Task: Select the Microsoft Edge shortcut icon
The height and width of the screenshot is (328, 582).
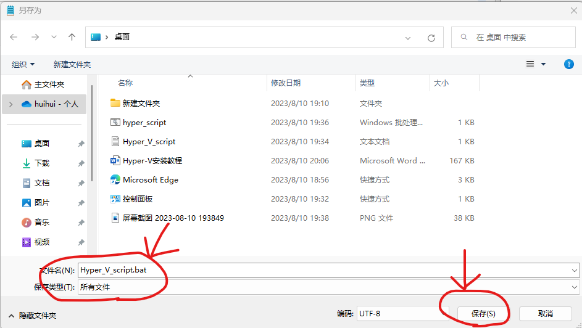Action: (115, 180)
